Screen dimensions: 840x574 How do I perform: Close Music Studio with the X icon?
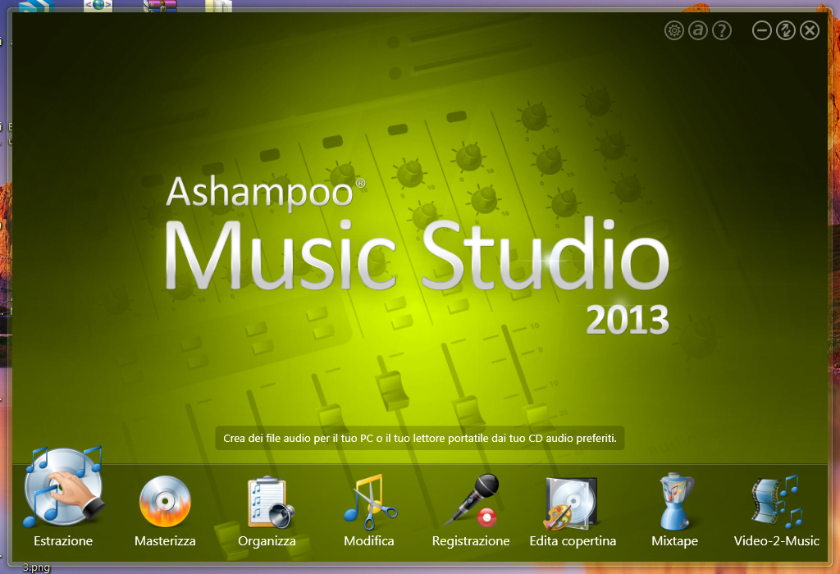tap(810, 30)
